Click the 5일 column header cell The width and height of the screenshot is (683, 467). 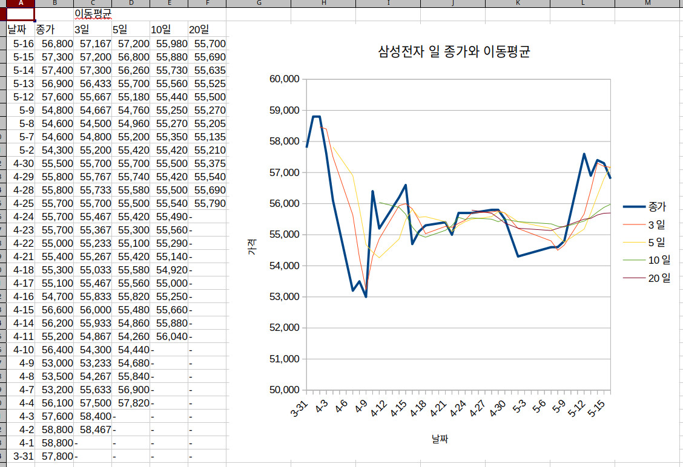[131, 30]
